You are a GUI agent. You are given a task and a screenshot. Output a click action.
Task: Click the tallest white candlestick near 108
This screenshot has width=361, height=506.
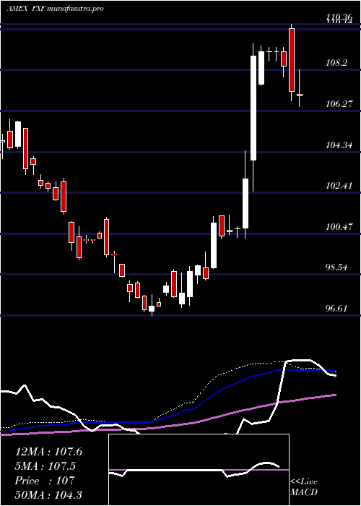253,108
